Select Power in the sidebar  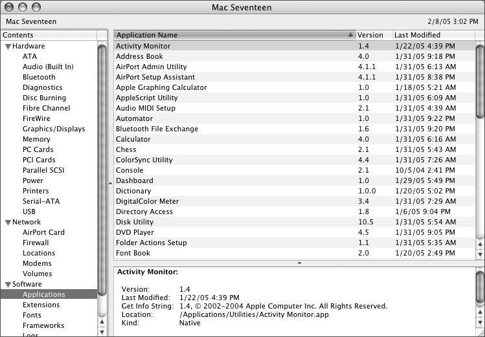tap(33, 180)
